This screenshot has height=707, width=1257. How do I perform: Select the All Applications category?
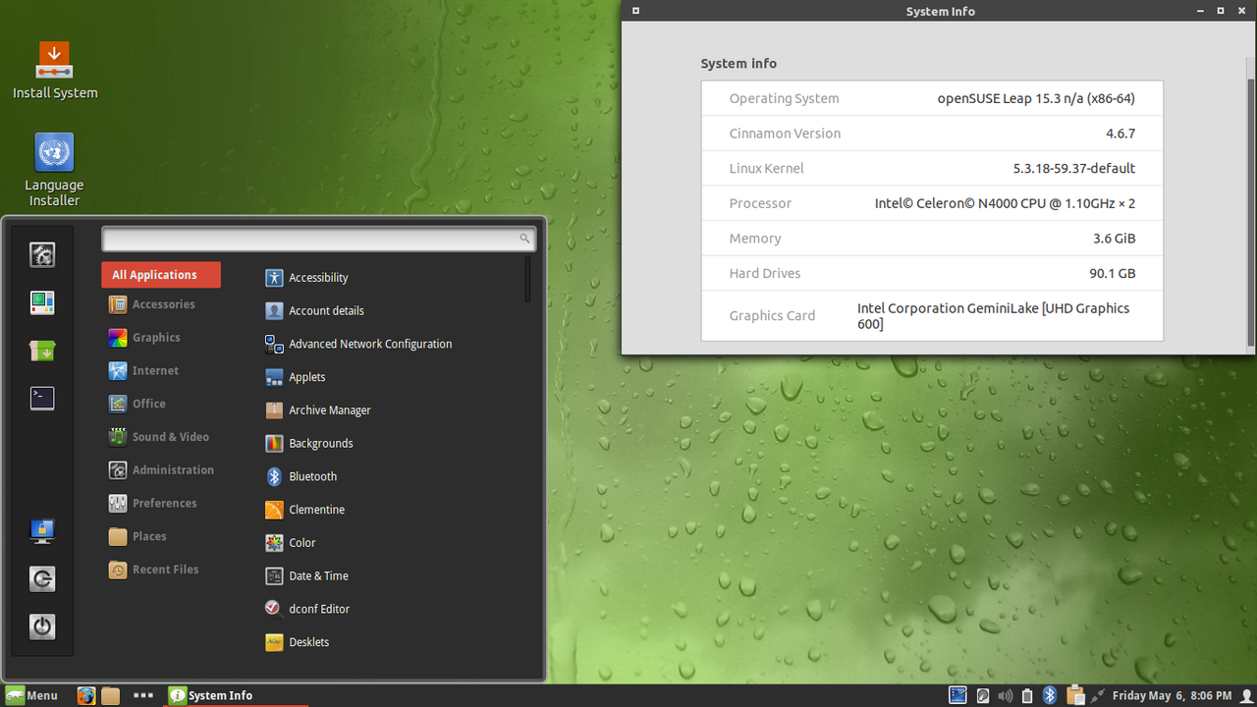tap(161, 275)
